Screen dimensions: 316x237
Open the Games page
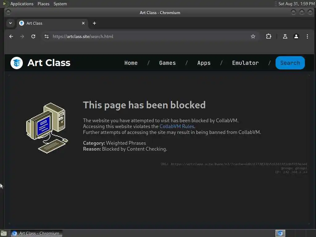168,63
